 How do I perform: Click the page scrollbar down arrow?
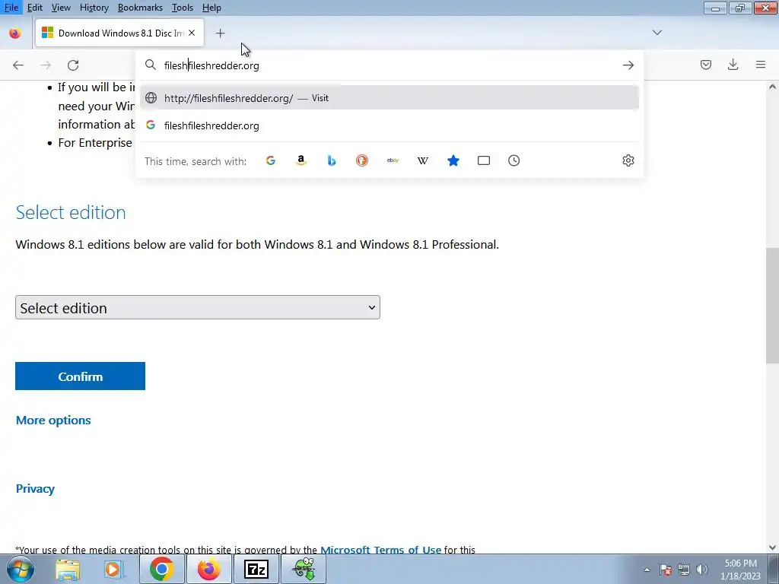772,547
